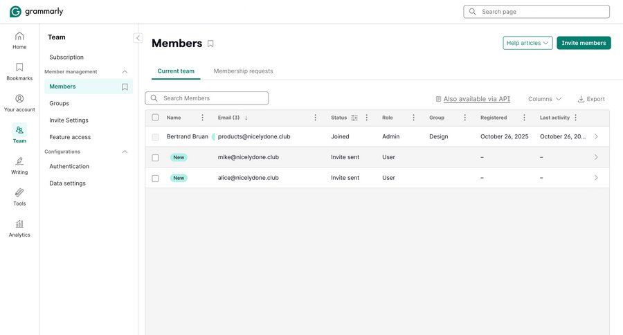Switch to Membership requests tab
The image size is (623, 335).
(243, 71)
